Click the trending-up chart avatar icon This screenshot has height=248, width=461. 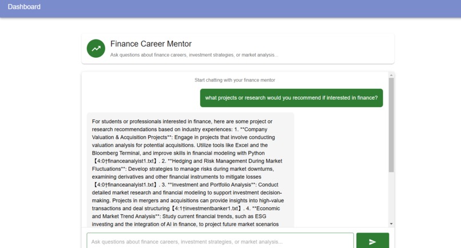click(x=96, y=48)
